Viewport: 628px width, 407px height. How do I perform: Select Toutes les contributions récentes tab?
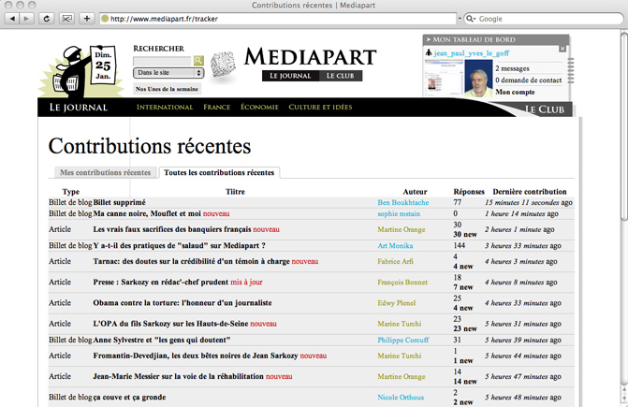pos(219,172)
